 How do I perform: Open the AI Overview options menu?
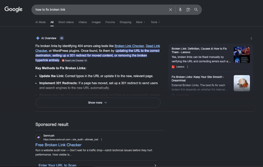(251, 38)
